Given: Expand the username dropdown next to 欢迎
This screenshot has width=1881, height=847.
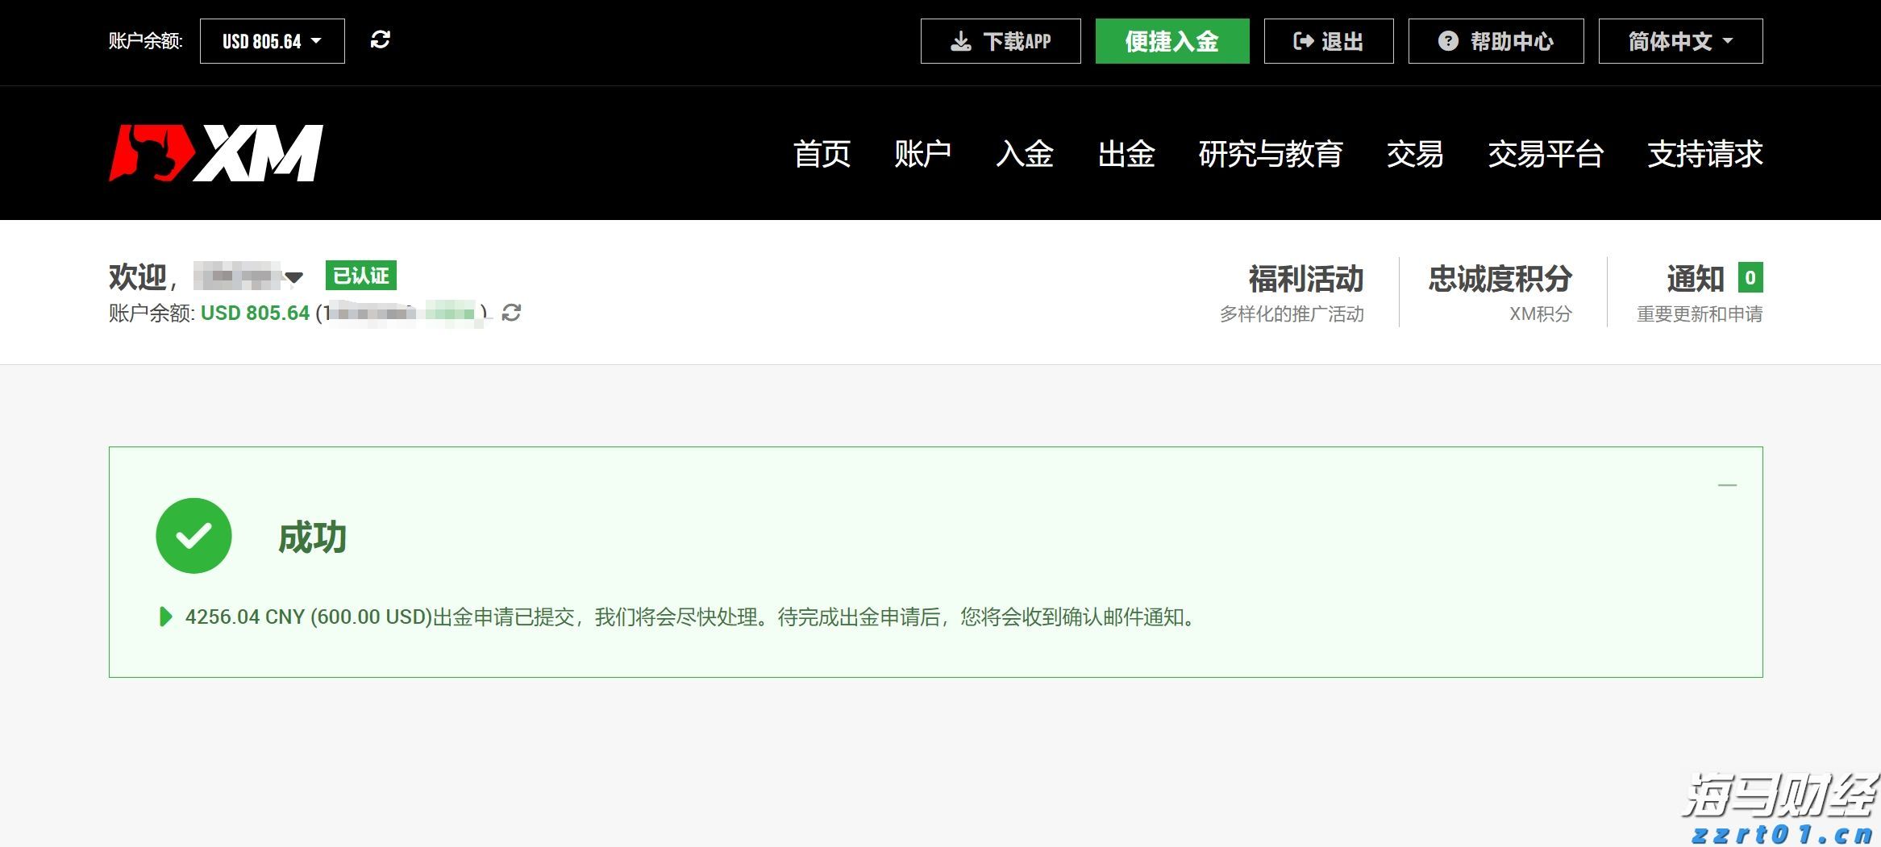Looking at the screenshot, I should click(294, 278).
